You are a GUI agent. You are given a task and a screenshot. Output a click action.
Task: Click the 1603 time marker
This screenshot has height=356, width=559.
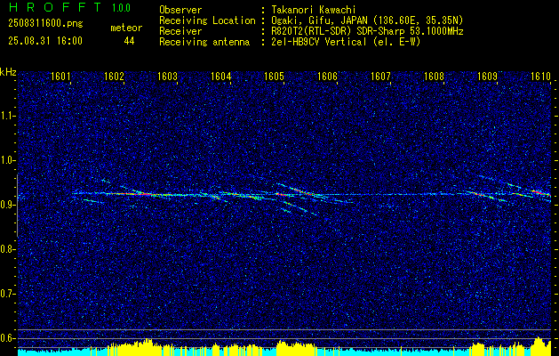[x=167, y=76]
